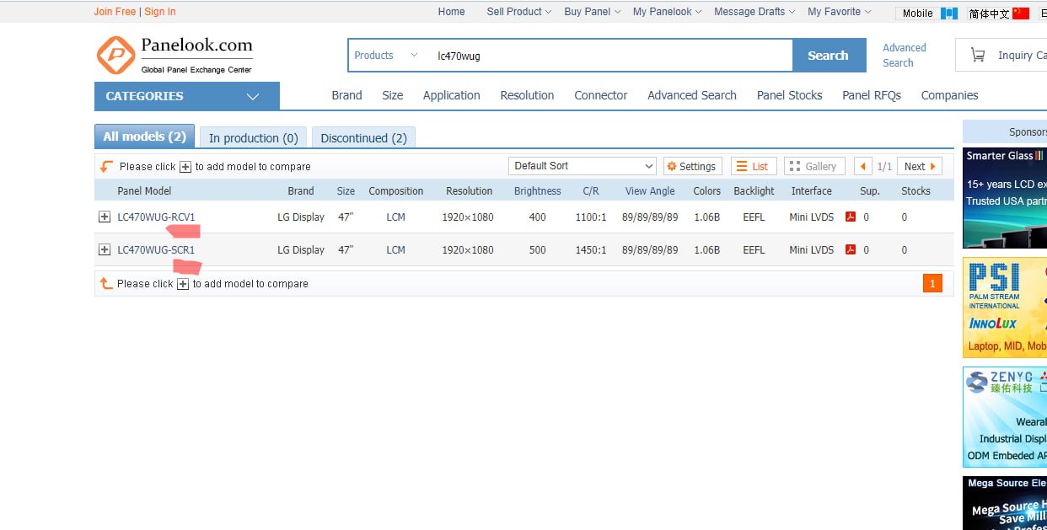The image size is (1047, 530).
Task: Go to previous page arrow in pager
Action: tap(862, 166)
